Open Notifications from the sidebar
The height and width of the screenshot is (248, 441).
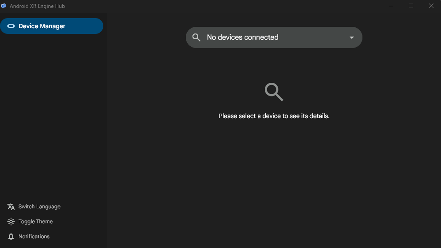(34, 237)
